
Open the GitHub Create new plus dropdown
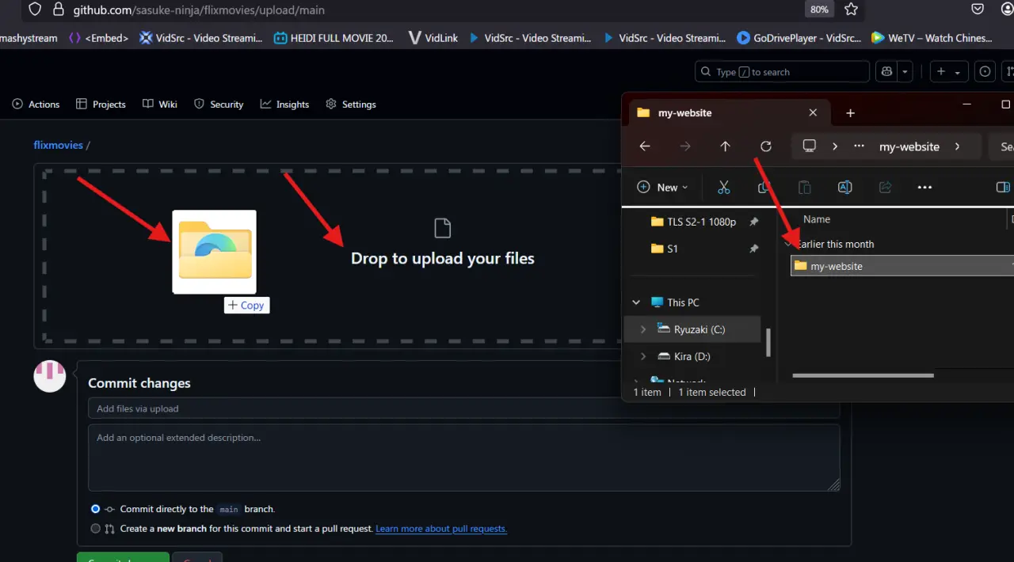pyautogui.click(x=948, y=72)
